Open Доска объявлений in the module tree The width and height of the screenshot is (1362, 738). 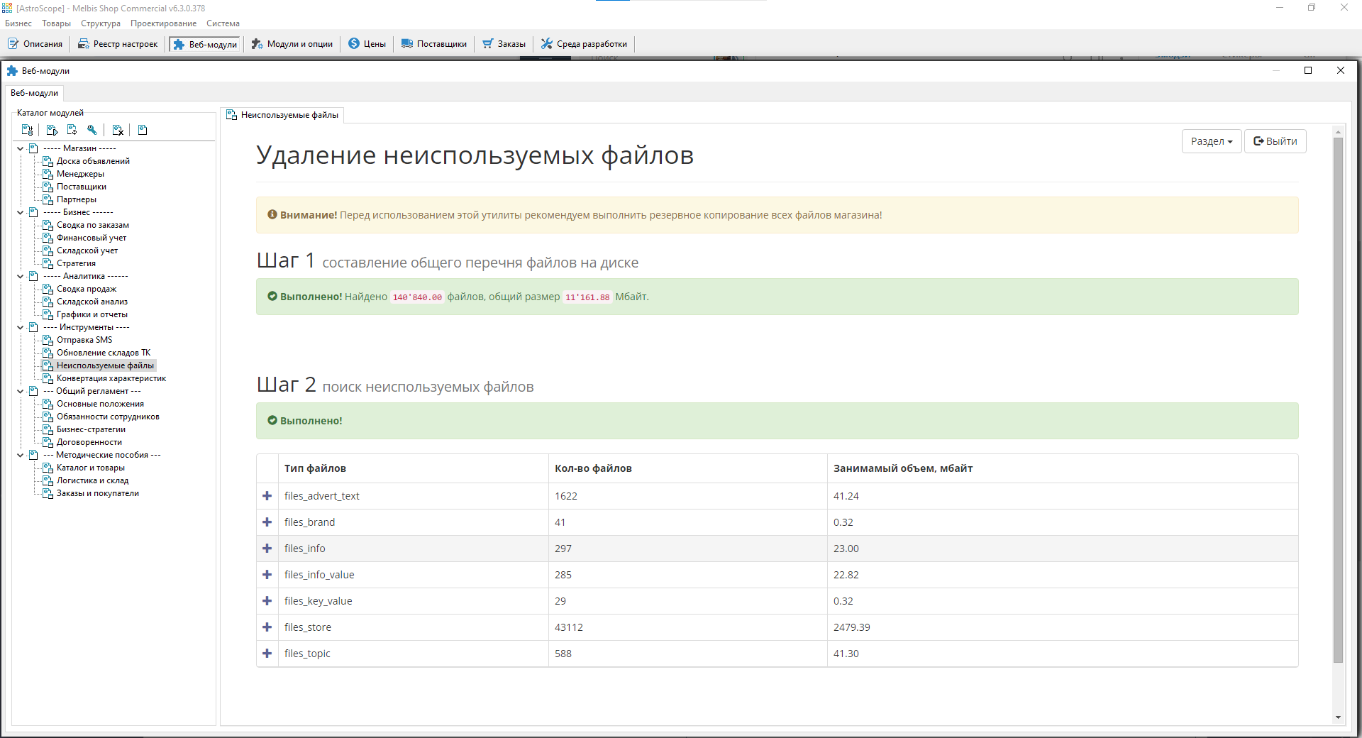pyautogui.click(x=93, y=161)
